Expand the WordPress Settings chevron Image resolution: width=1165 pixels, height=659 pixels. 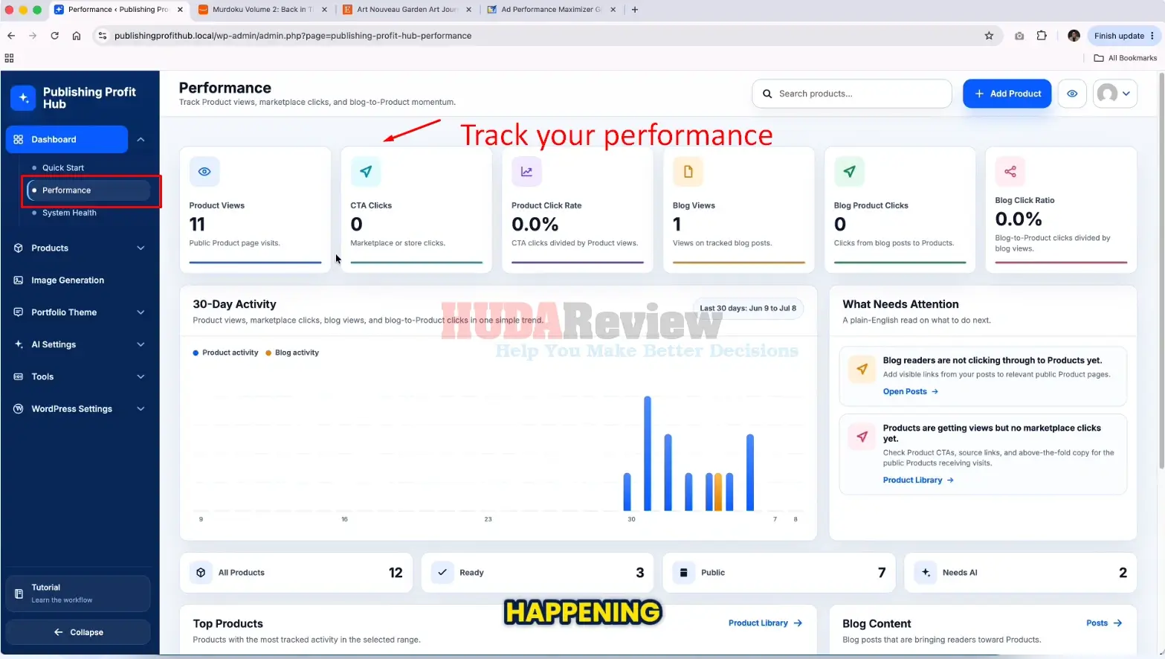141,408
